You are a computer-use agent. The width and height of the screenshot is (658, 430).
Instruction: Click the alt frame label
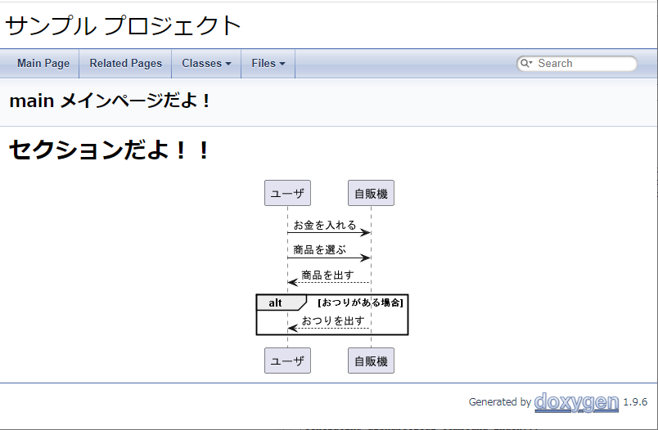[x=275, y=302]
